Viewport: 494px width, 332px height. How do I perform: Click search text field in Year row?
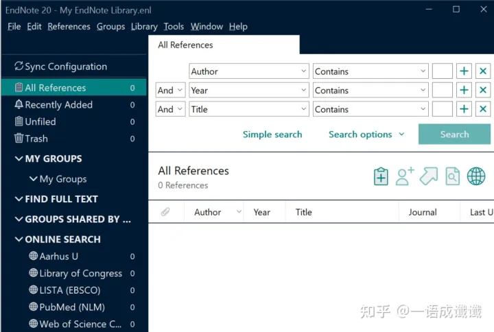click(443, 90)
